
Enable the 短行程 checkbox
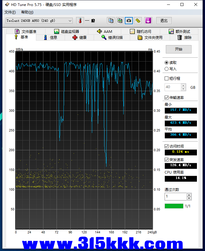(x=166, y=78)
